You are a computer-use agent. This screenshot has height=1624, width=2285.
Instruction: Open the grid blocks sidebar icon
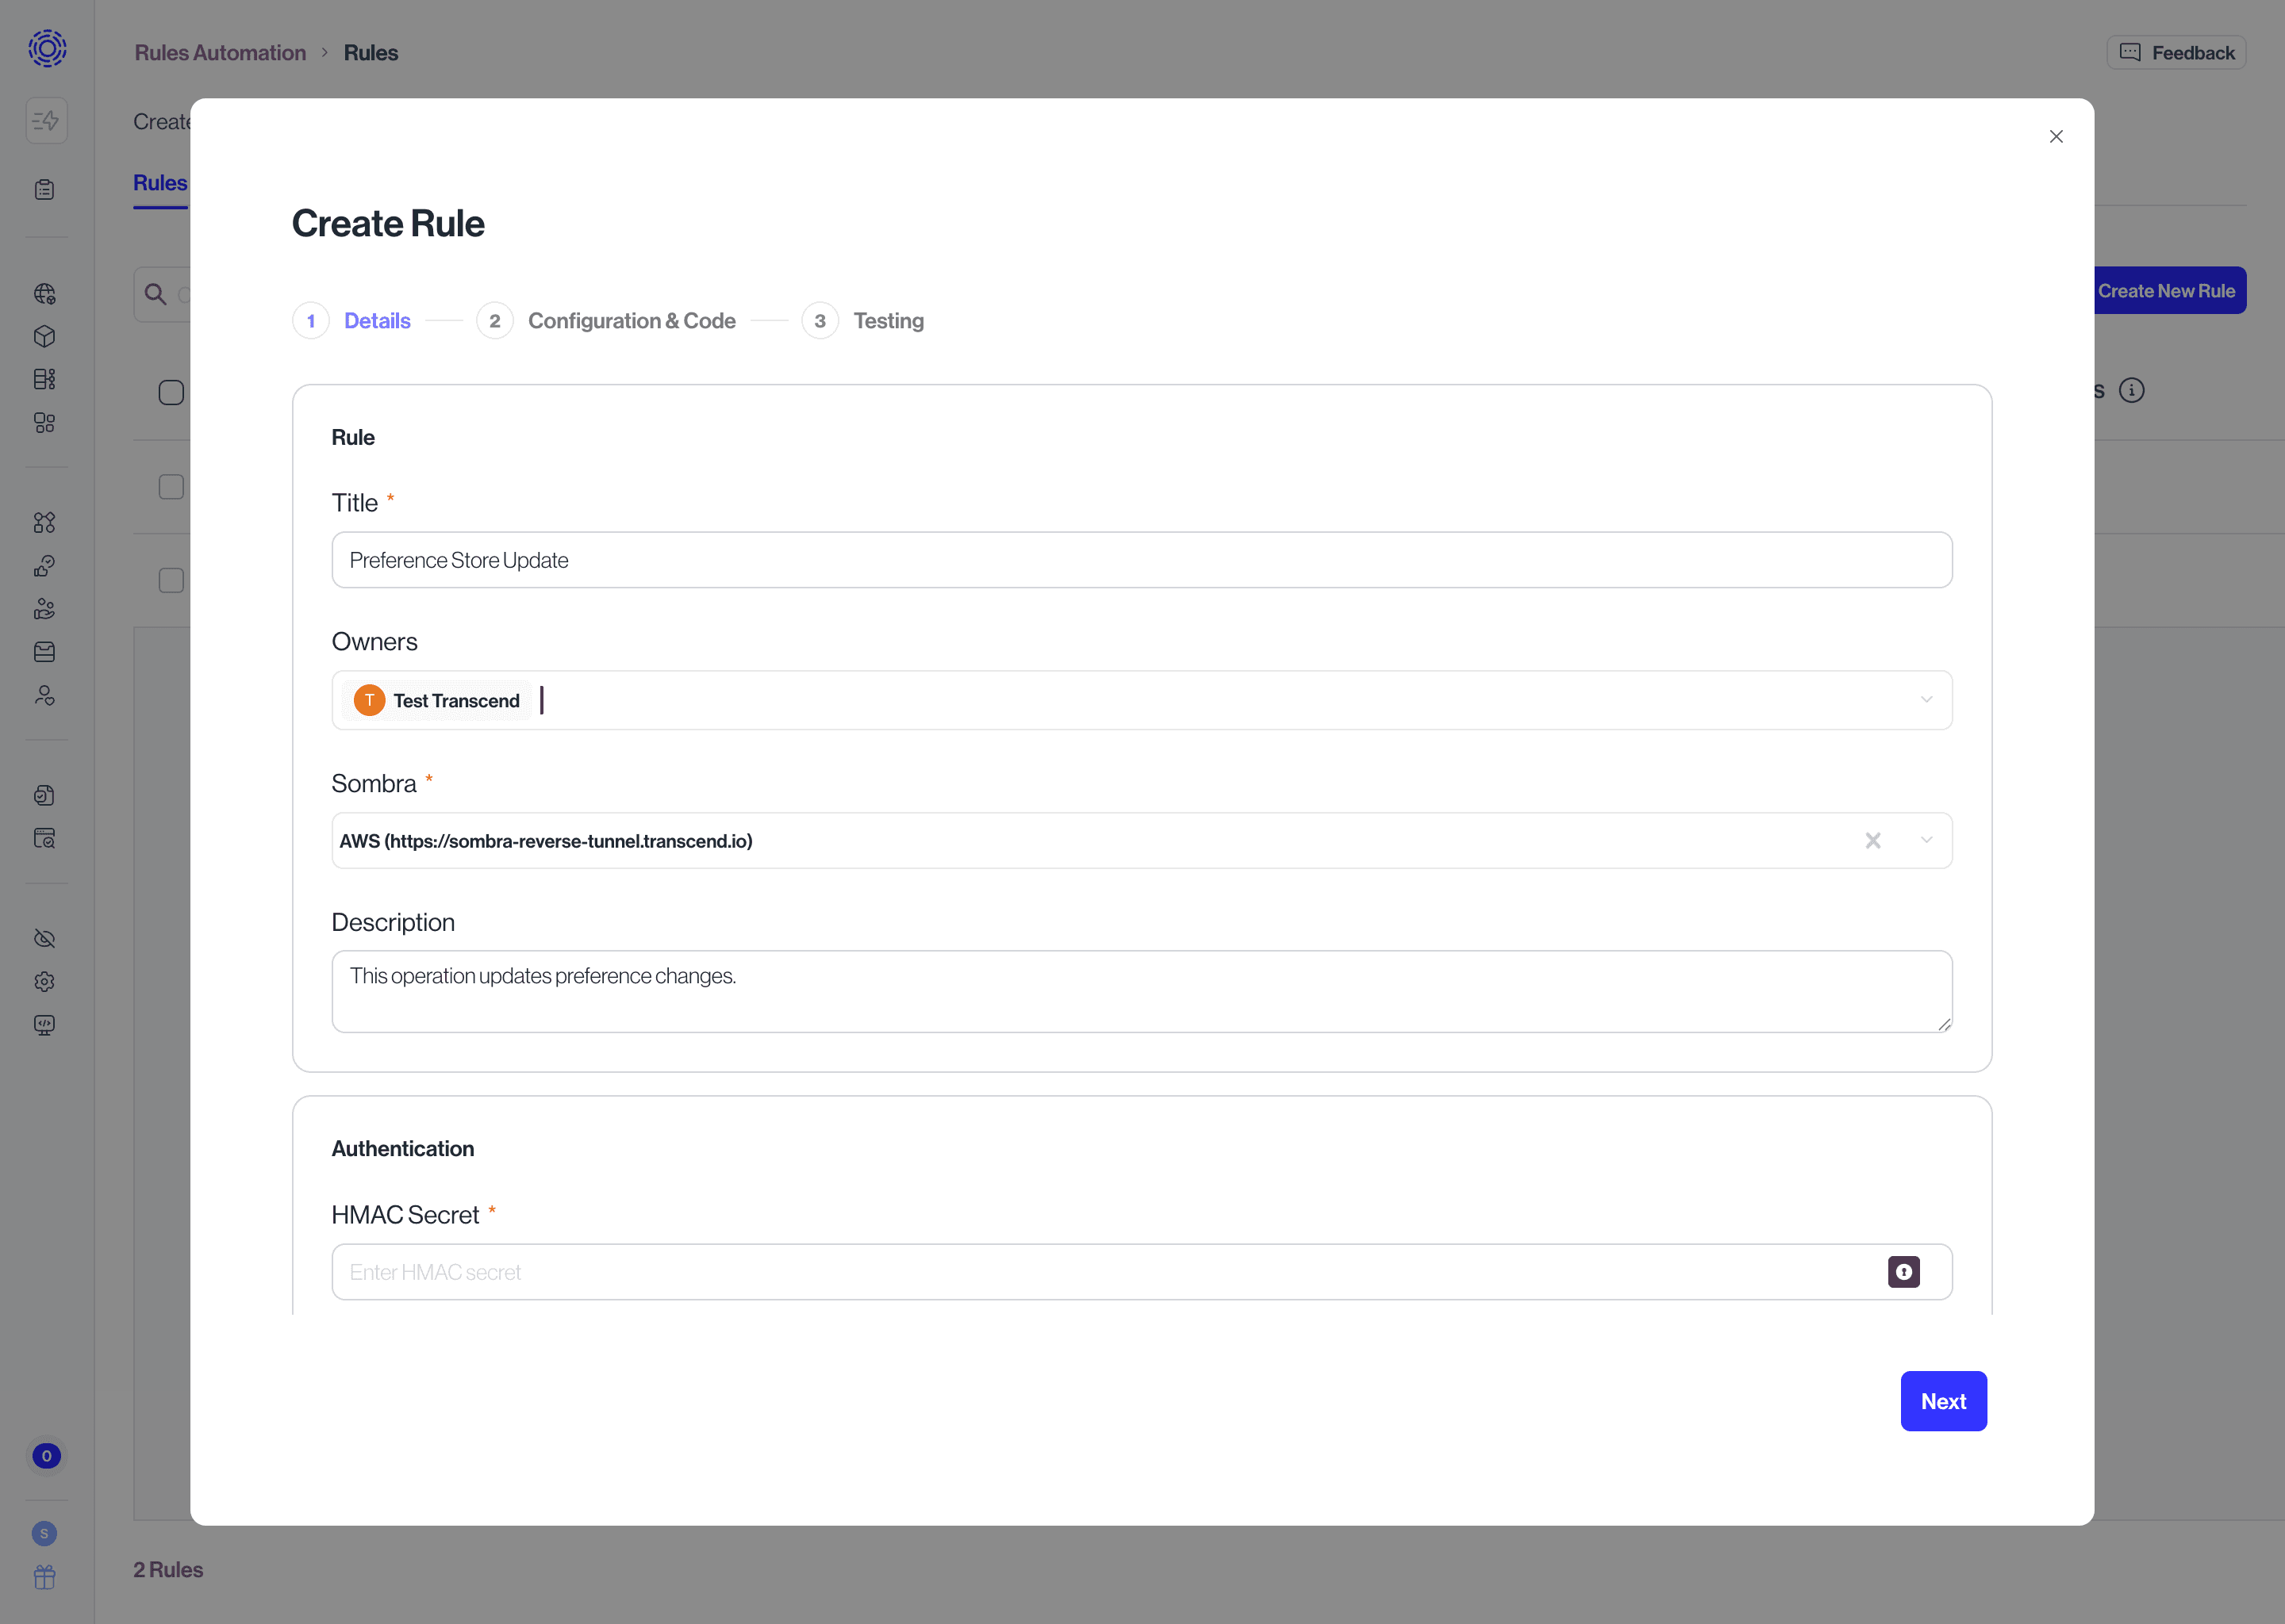[45, 423]
